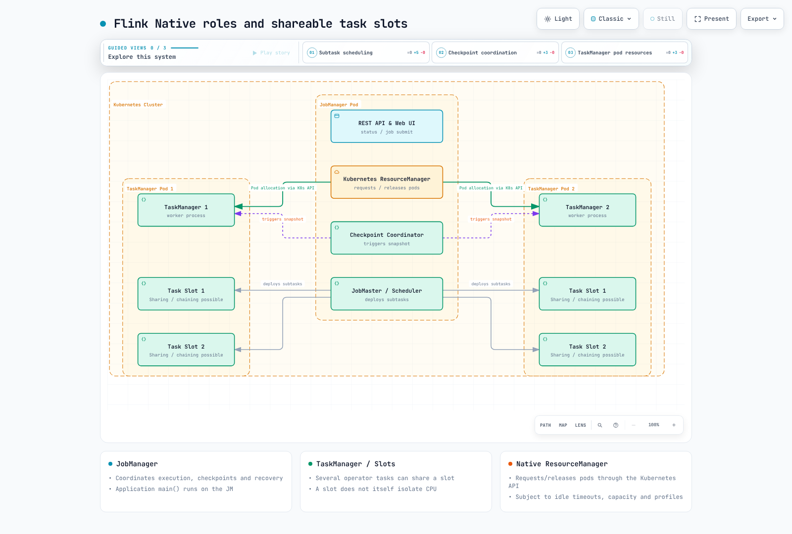This screenshot has width=792, height=534.
Task: Click code icon on Pod 2 Task Slot 2
Action: 545,339
